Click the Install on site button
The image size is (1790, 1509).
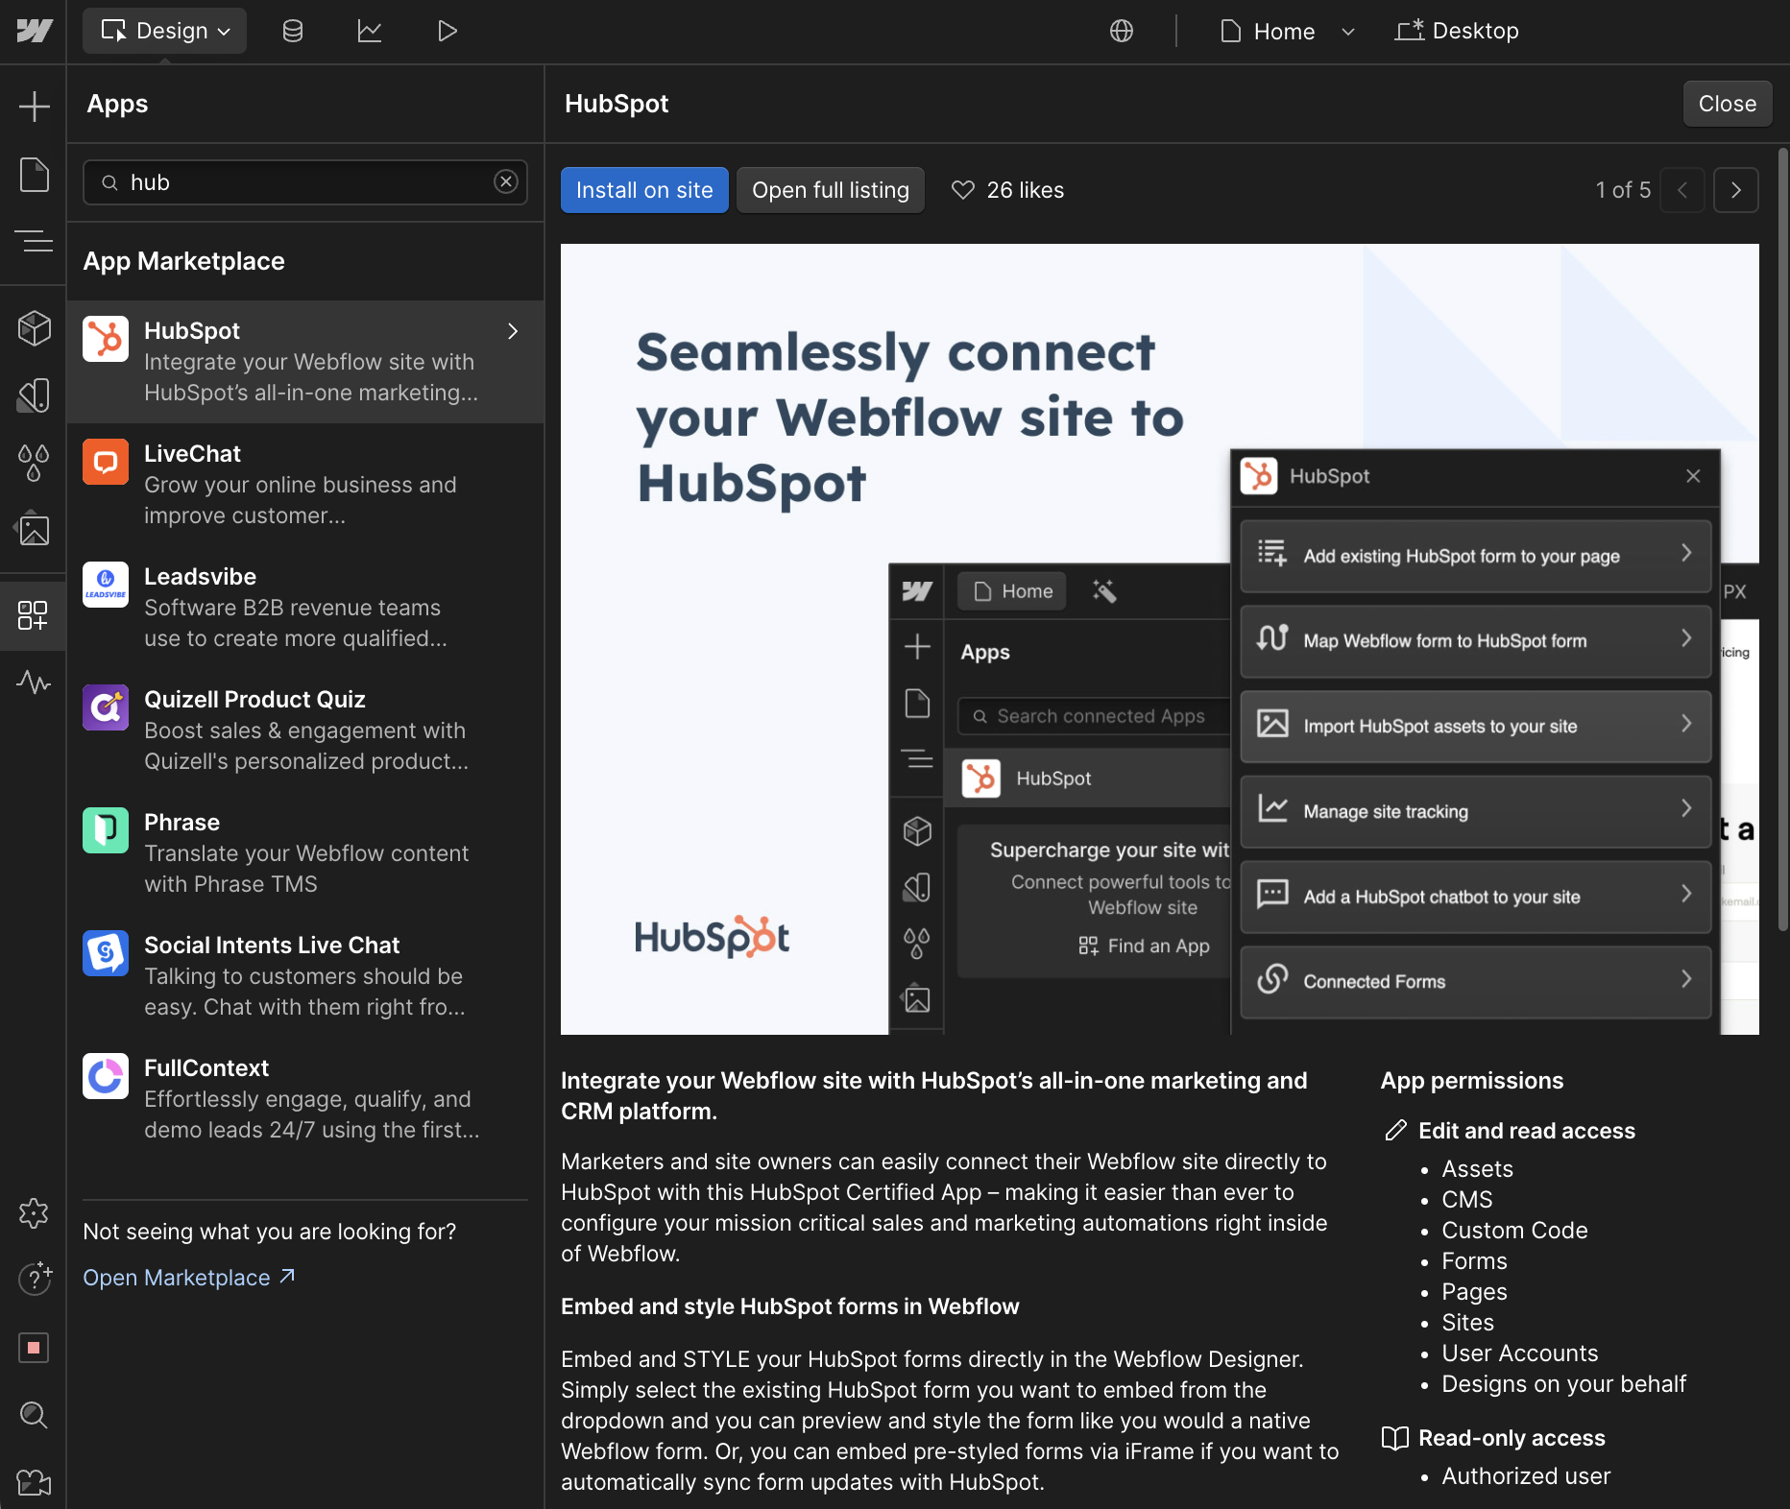click(x=644, y=190)
